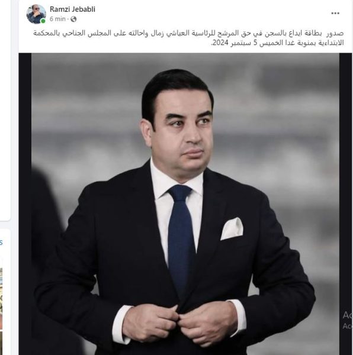Click the blue tie in the photo
Viewport: 353px width, 355px height.
pyautogui.click(x=181, y=238)
